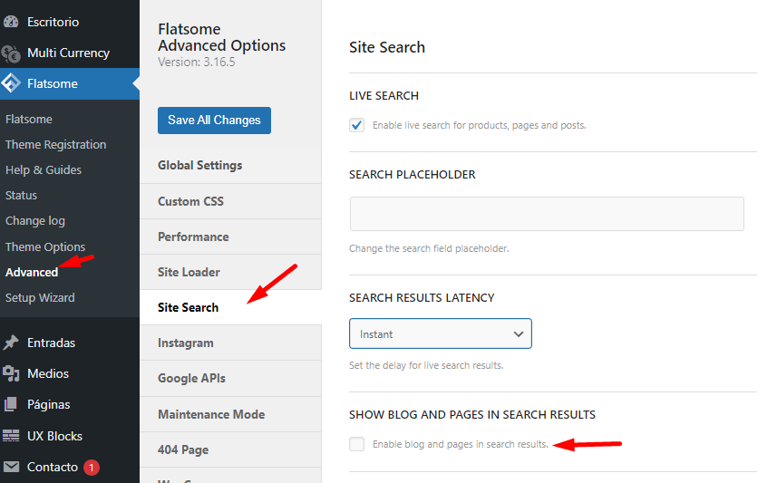This screenshot has width=777, height=483.
Task: Open Theme Options
Action: point(45,246)
